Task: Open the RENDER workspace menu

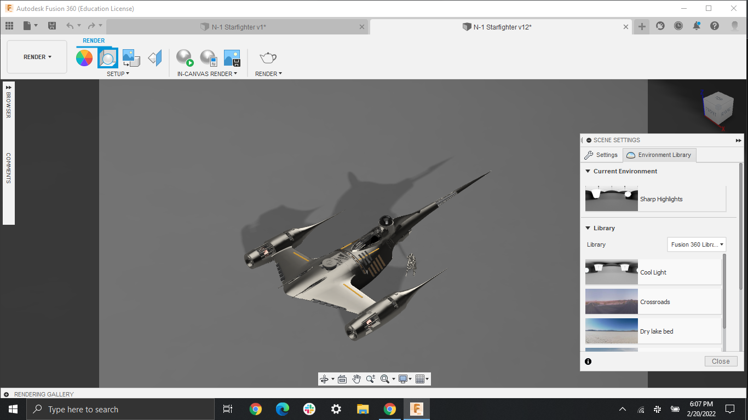Action: (36, 56)
